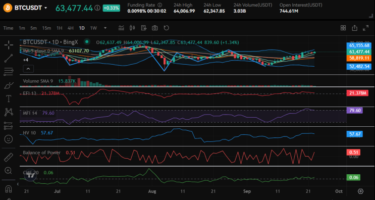
Task: Select the 1H timeframe
Action: [x=60, y=28]
